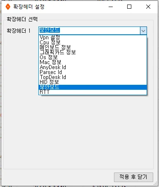
Task: Pick '그래픽카드 정보' from the list
Action: (93, 52)
